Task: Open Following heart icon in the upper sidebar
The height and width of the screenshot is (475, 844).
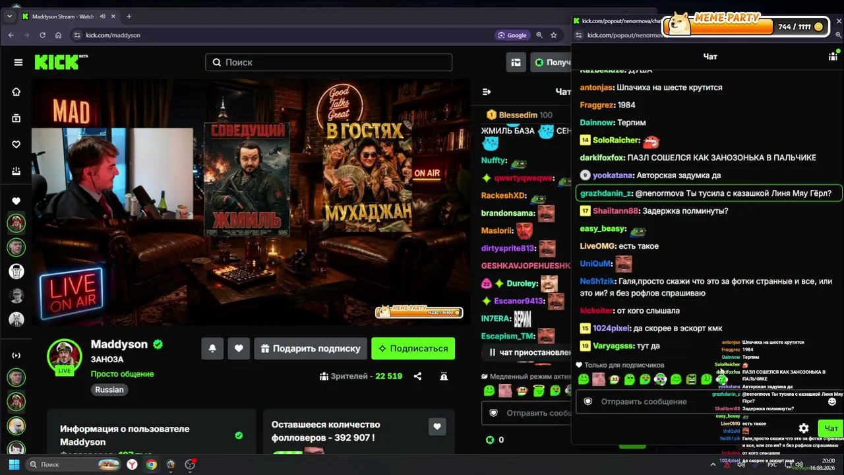Action: coord(16,144)
